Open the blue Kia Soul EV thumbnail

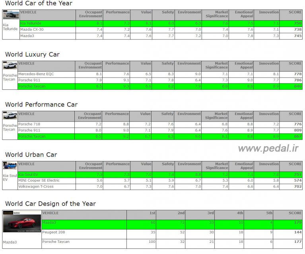click(x=10, y=166)
